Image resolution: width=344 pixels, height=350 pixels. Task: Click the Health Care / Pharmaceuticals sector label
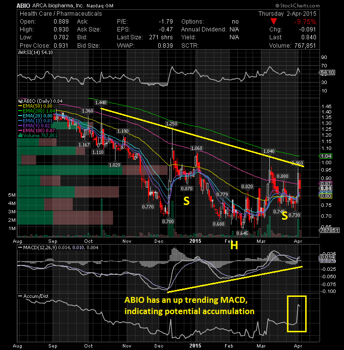click(60, 14)
